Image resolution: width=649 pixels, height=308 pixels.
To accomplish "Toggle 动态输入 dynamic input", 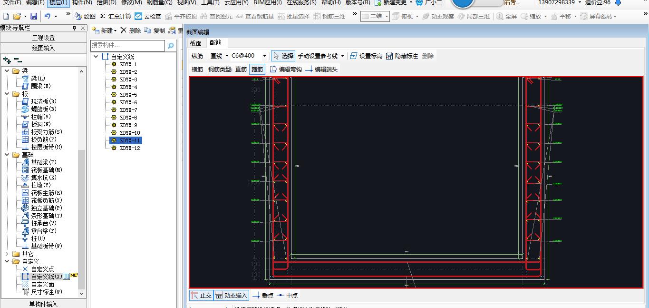I will click(x=231, y=295).
